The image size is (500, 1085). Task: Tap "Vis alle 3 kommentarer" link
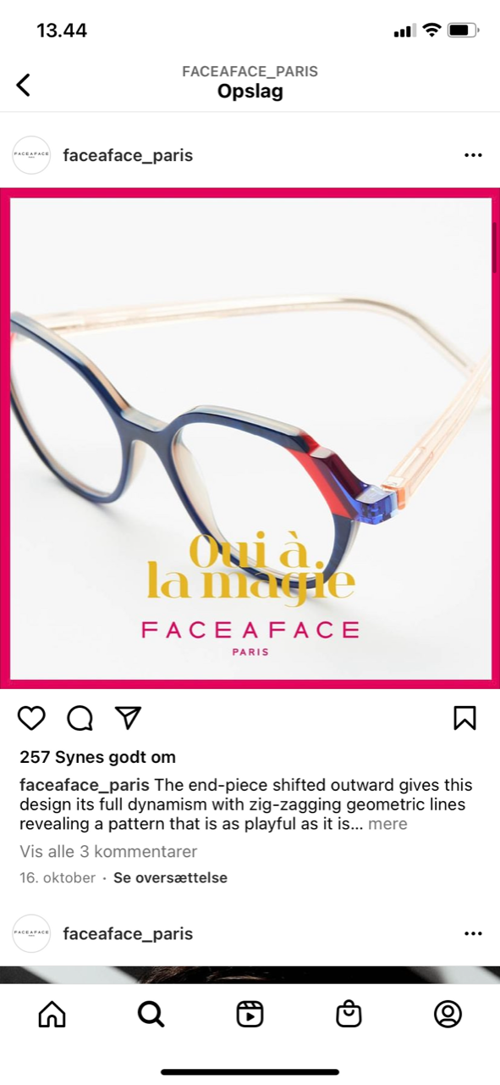coord(108,851)
